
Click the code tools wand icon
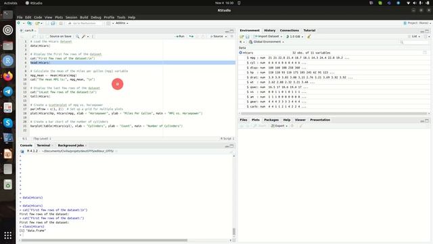[x=83, y=37]
